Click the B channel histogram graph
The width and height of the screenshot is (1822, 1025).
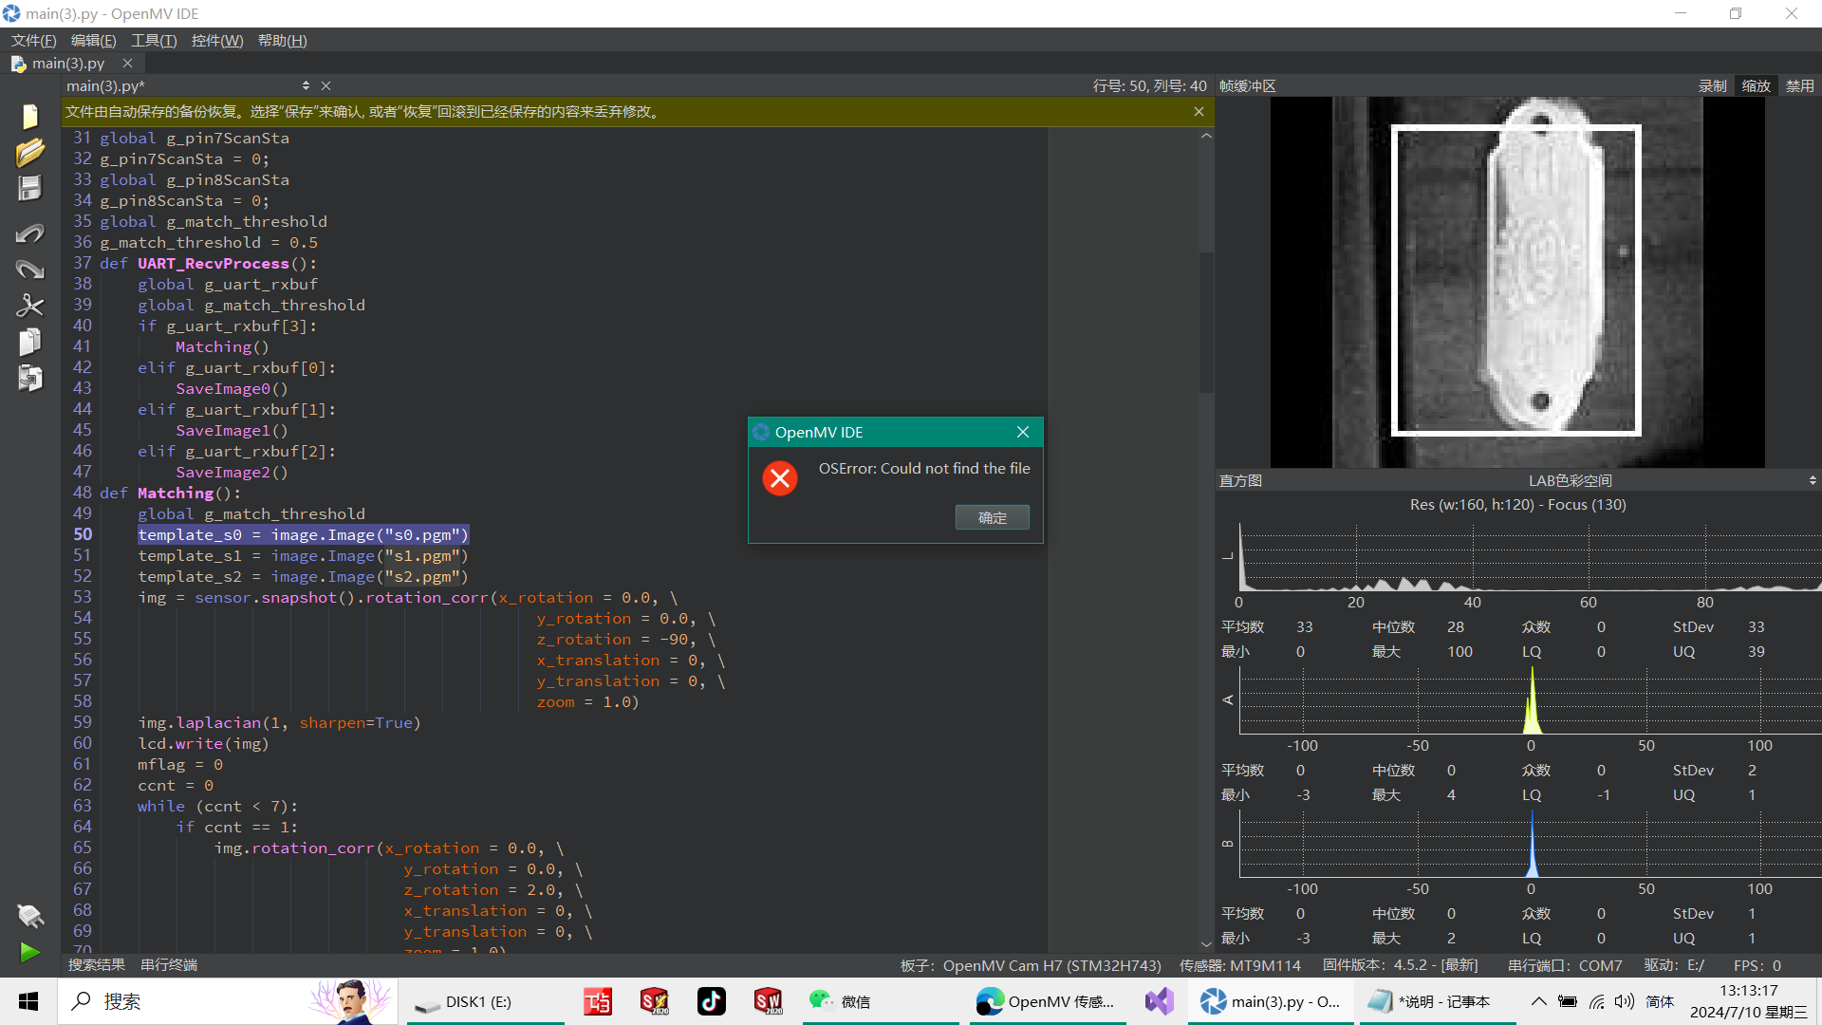click(x=1530, y=843)
